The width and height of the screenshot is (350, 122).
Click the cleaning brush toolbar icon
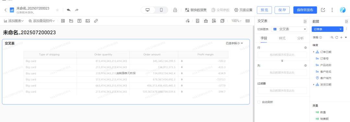(x=206, y=21)
